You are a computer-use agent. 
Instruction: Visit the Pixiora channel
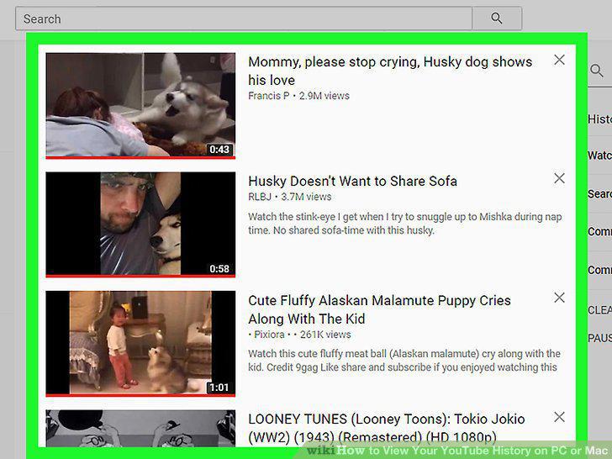(x=269, y=335)
